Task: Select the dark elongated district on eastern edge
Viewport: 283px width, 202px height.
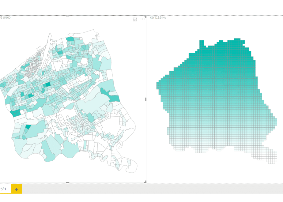Action: pyautogui.click(x=111, y=95)
